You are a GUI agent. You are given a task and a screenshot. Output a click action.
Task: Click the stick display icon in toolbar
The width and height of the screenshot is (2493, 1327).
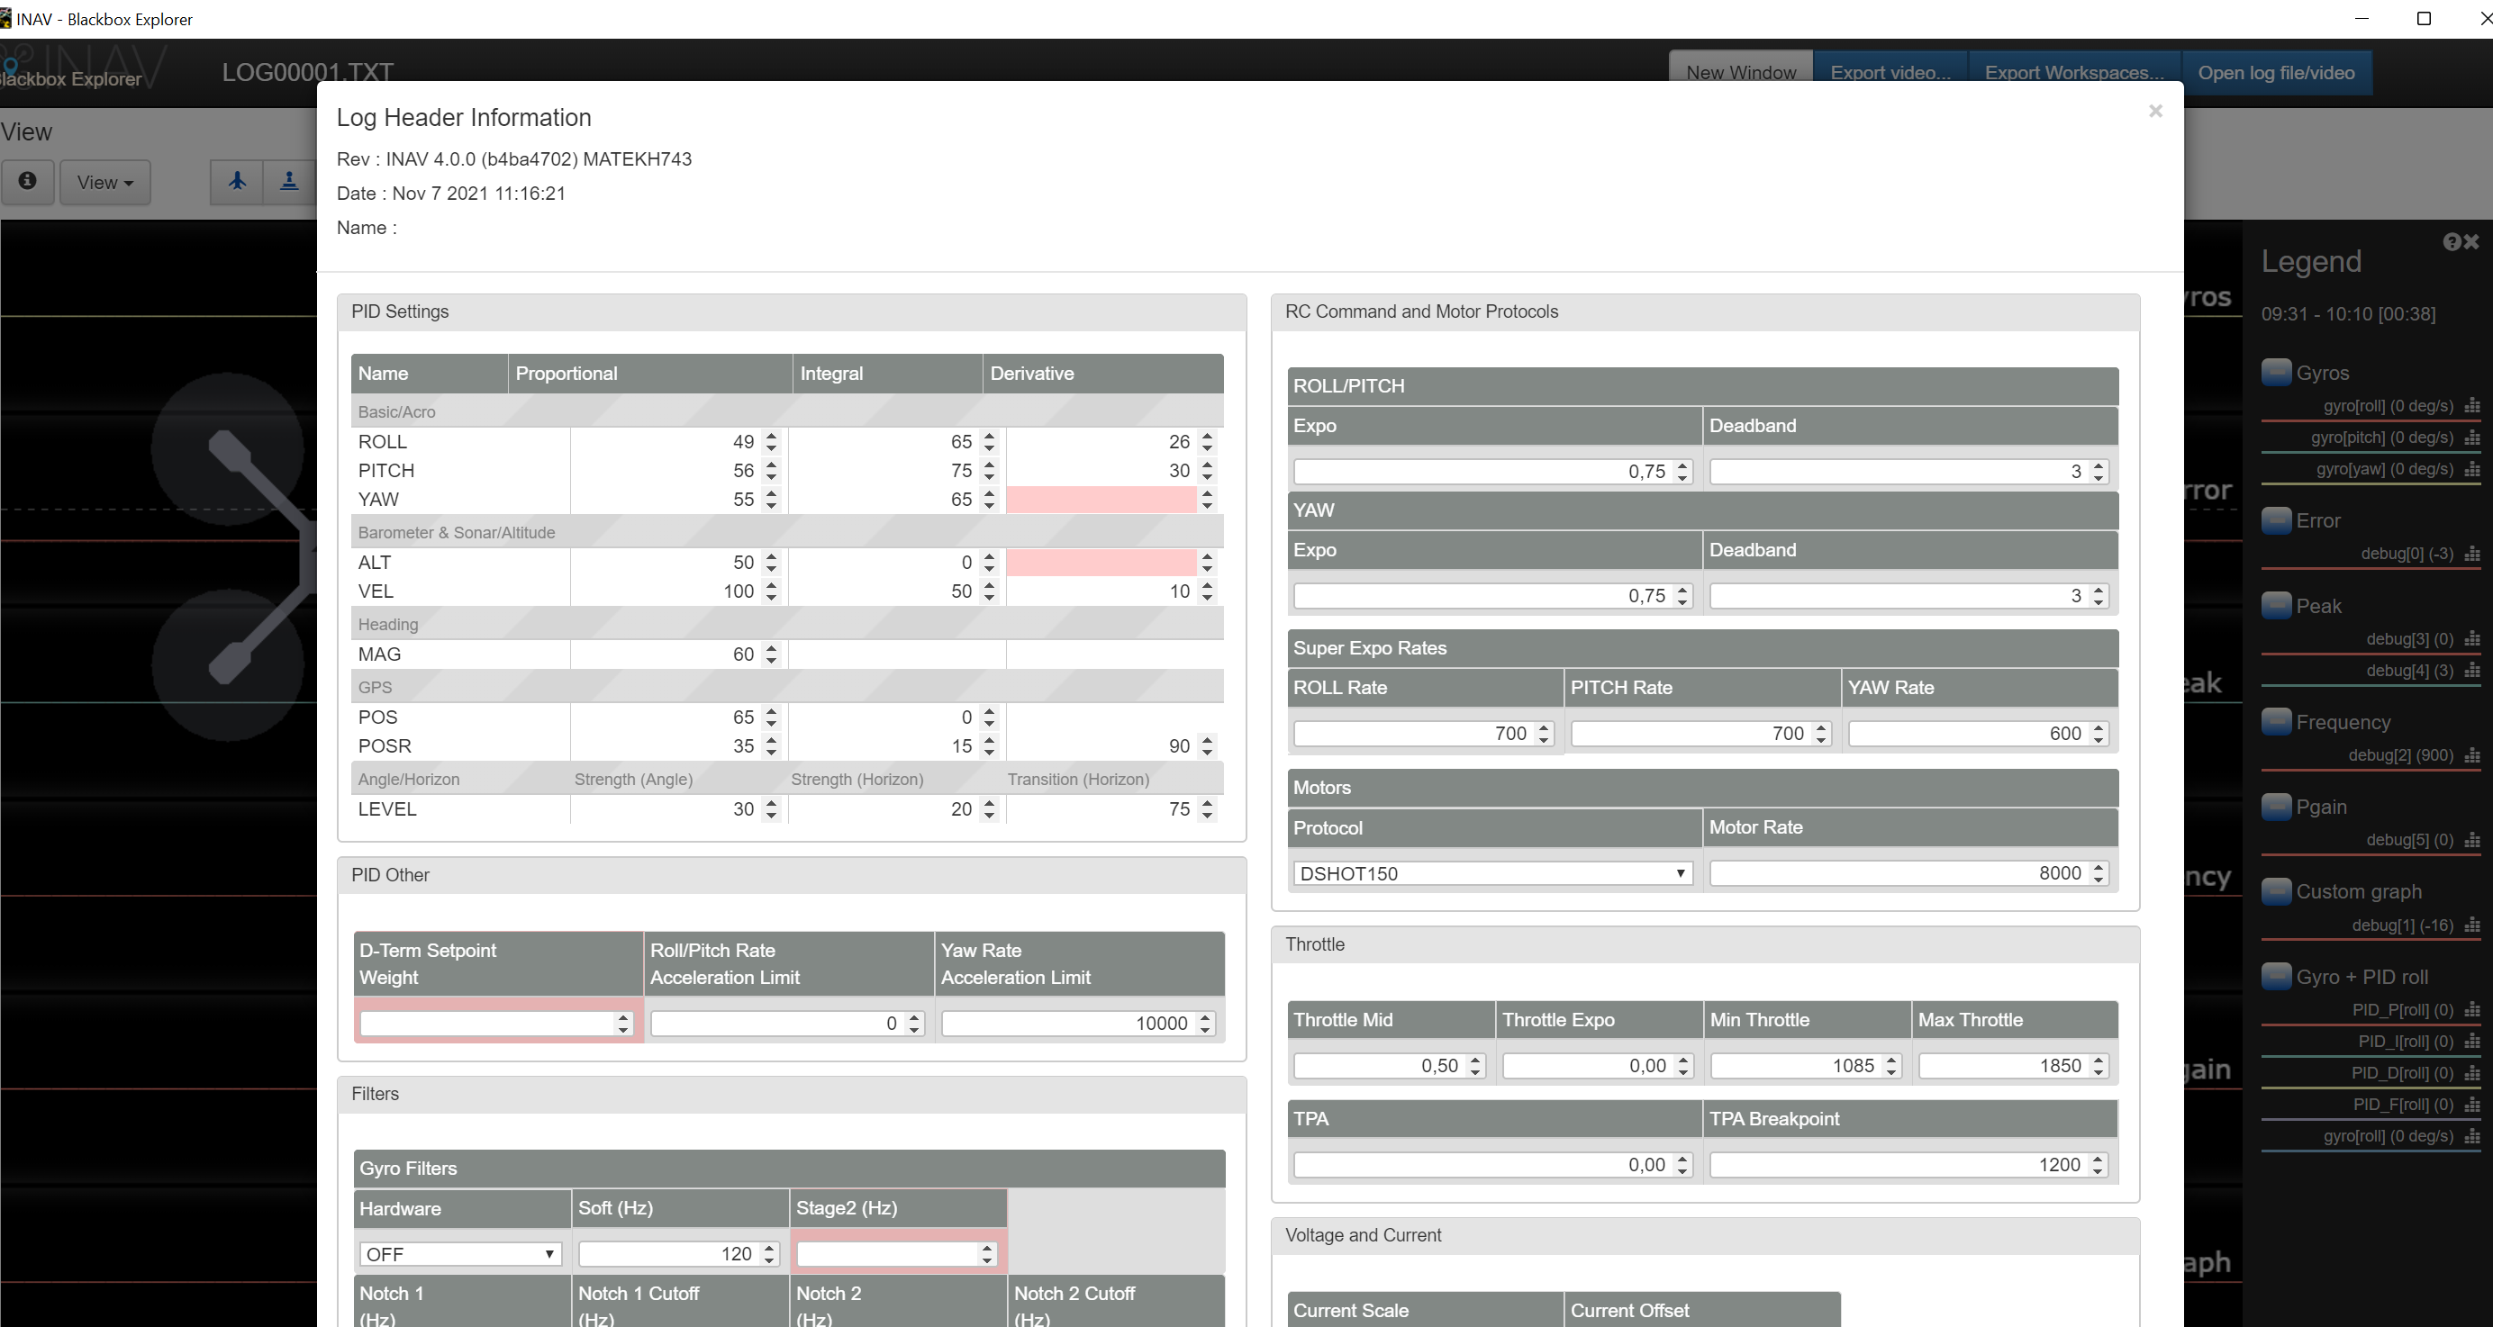pos(288,181)
